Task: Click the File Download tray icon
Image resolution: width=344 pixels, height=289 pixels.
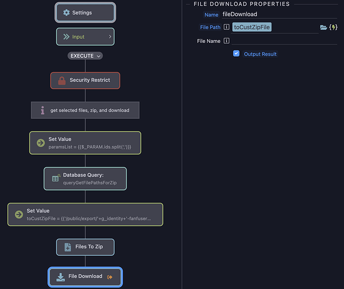Action: pos(60,277)
